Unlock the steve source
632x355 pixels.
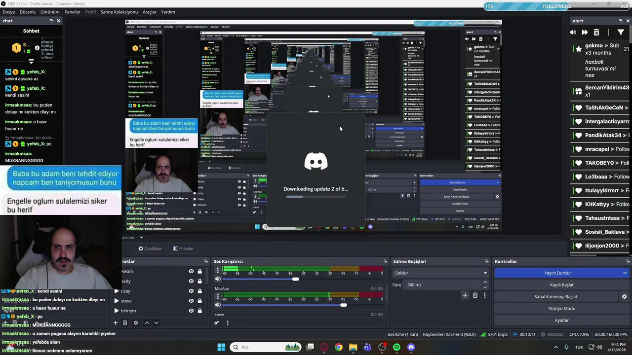200,301
